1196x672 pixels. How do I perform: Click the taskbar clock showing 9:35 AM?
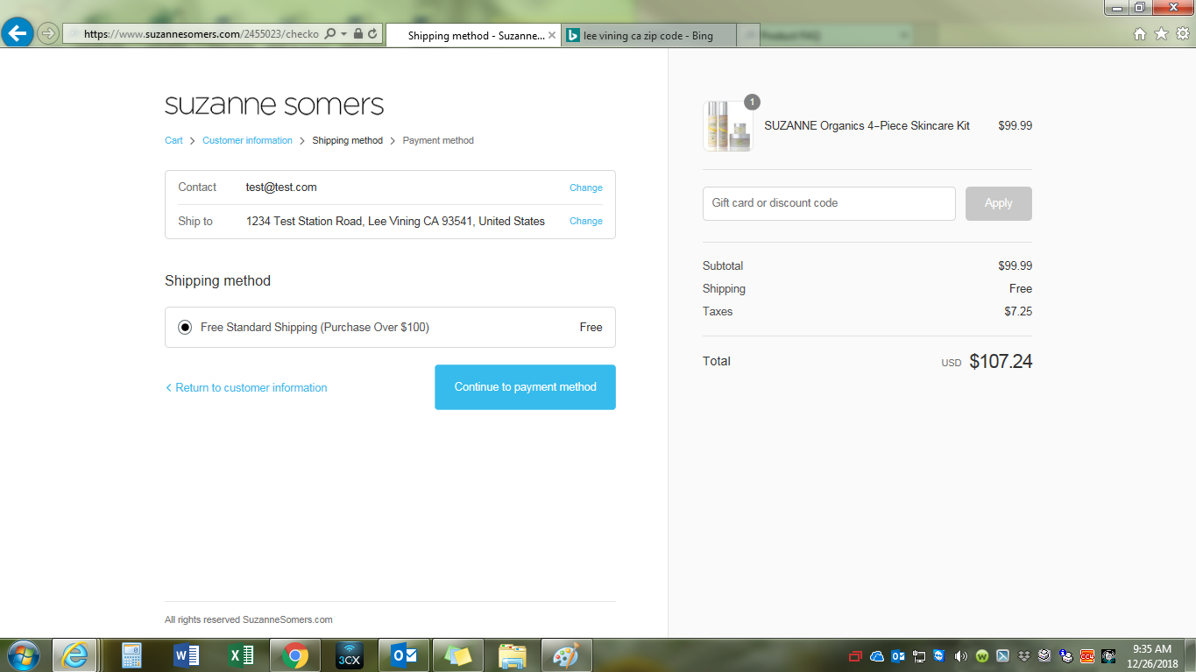tap(1151, 655)
